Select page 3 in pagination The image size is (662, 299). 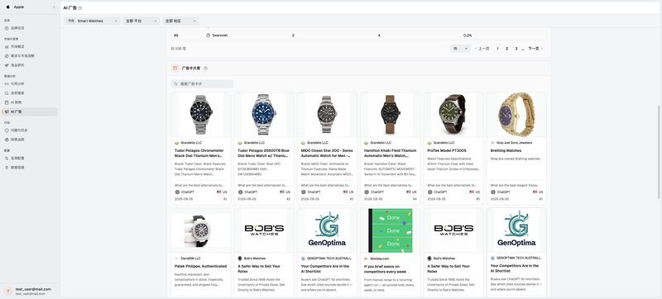tap(516, 49)
